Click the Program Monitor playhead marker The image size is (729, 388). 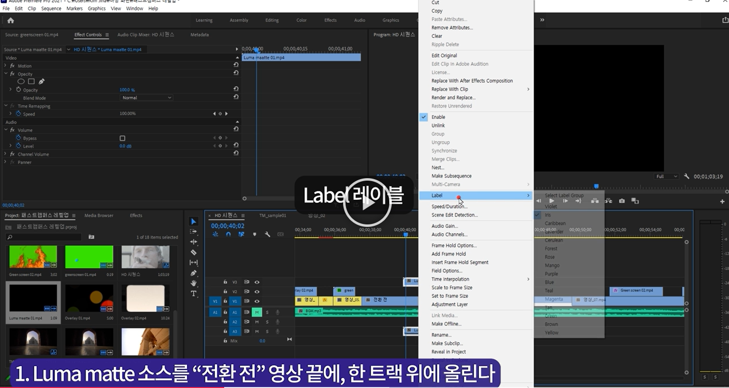pyautogui.click(x=596, y=186)
